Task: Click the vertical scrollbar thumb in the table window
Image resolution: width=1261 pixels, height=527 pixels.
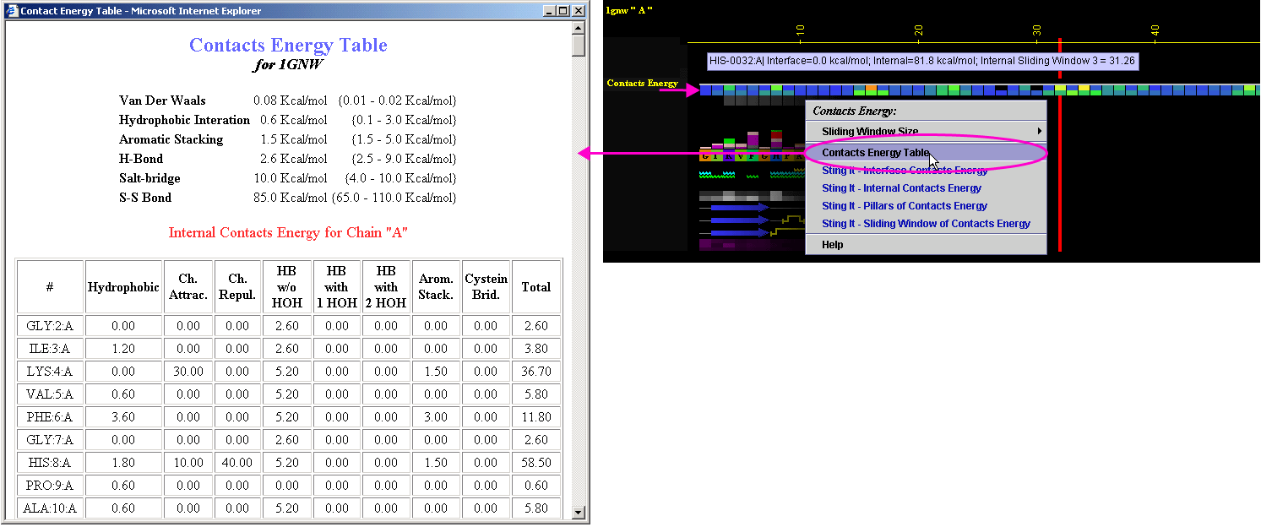Action: pos(579,45)
